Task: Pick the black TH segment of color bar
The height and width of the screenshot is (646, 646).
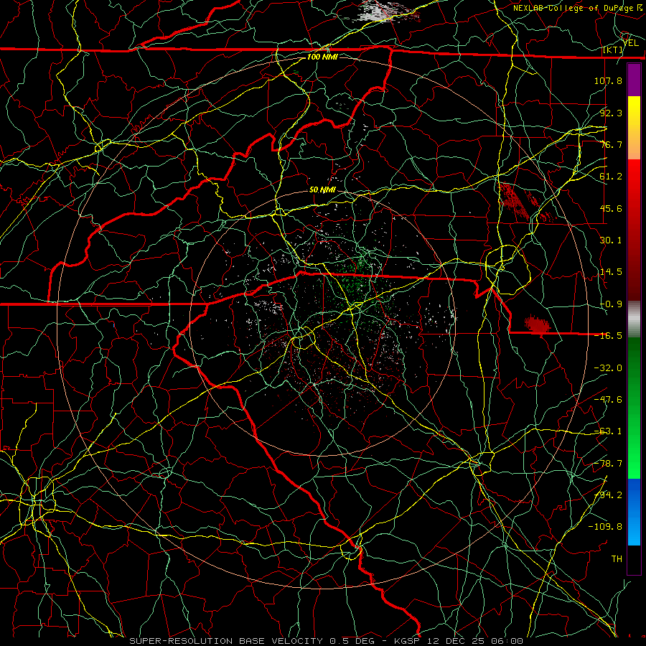Action: coord(634,559)
